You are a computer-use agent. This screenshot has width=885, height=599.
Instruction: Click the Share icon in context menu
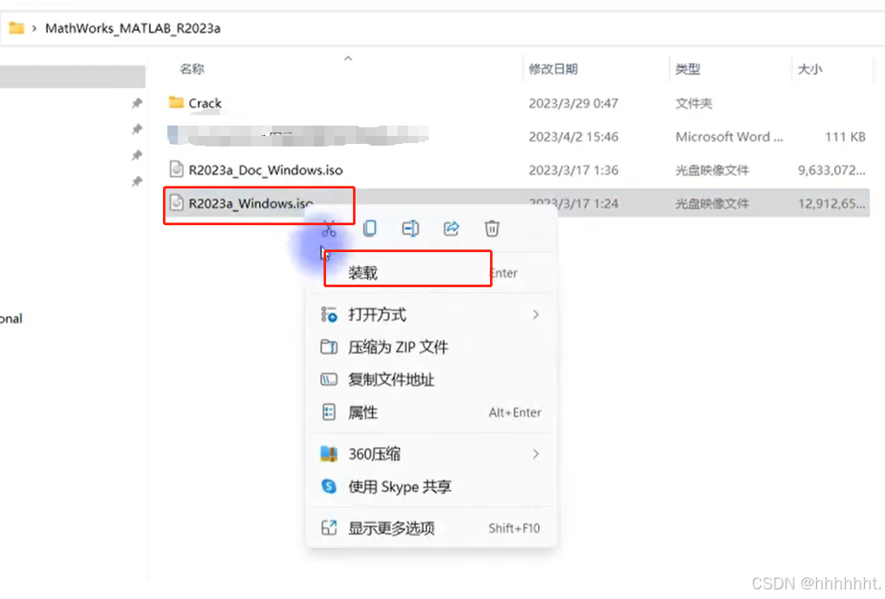(451, 228)
